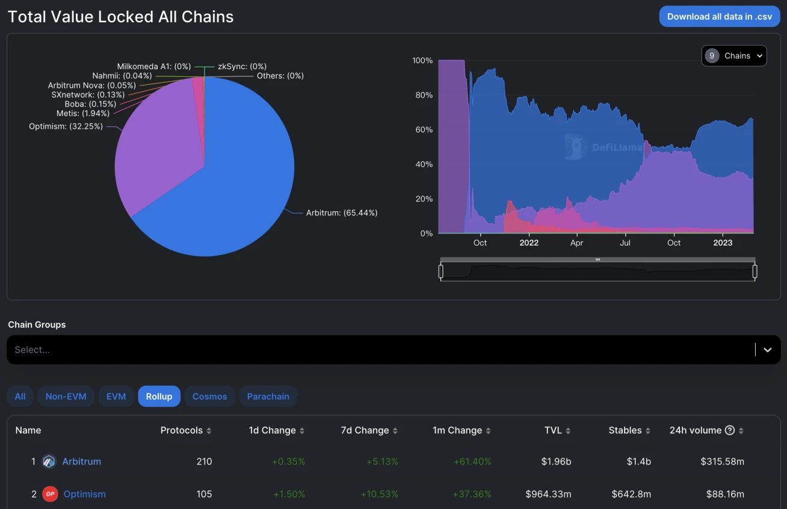Click the Optimism OP logo icon
The height and width of the screenshot is (509, 787).
(x=49, y=494)
